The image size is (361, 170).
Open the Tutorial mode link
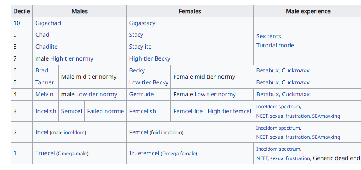click(x=275, y=45)
